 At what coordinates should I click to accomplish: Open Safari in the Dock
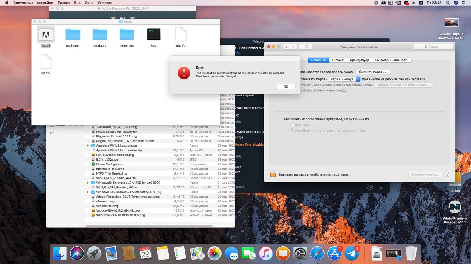coord(317,253)
